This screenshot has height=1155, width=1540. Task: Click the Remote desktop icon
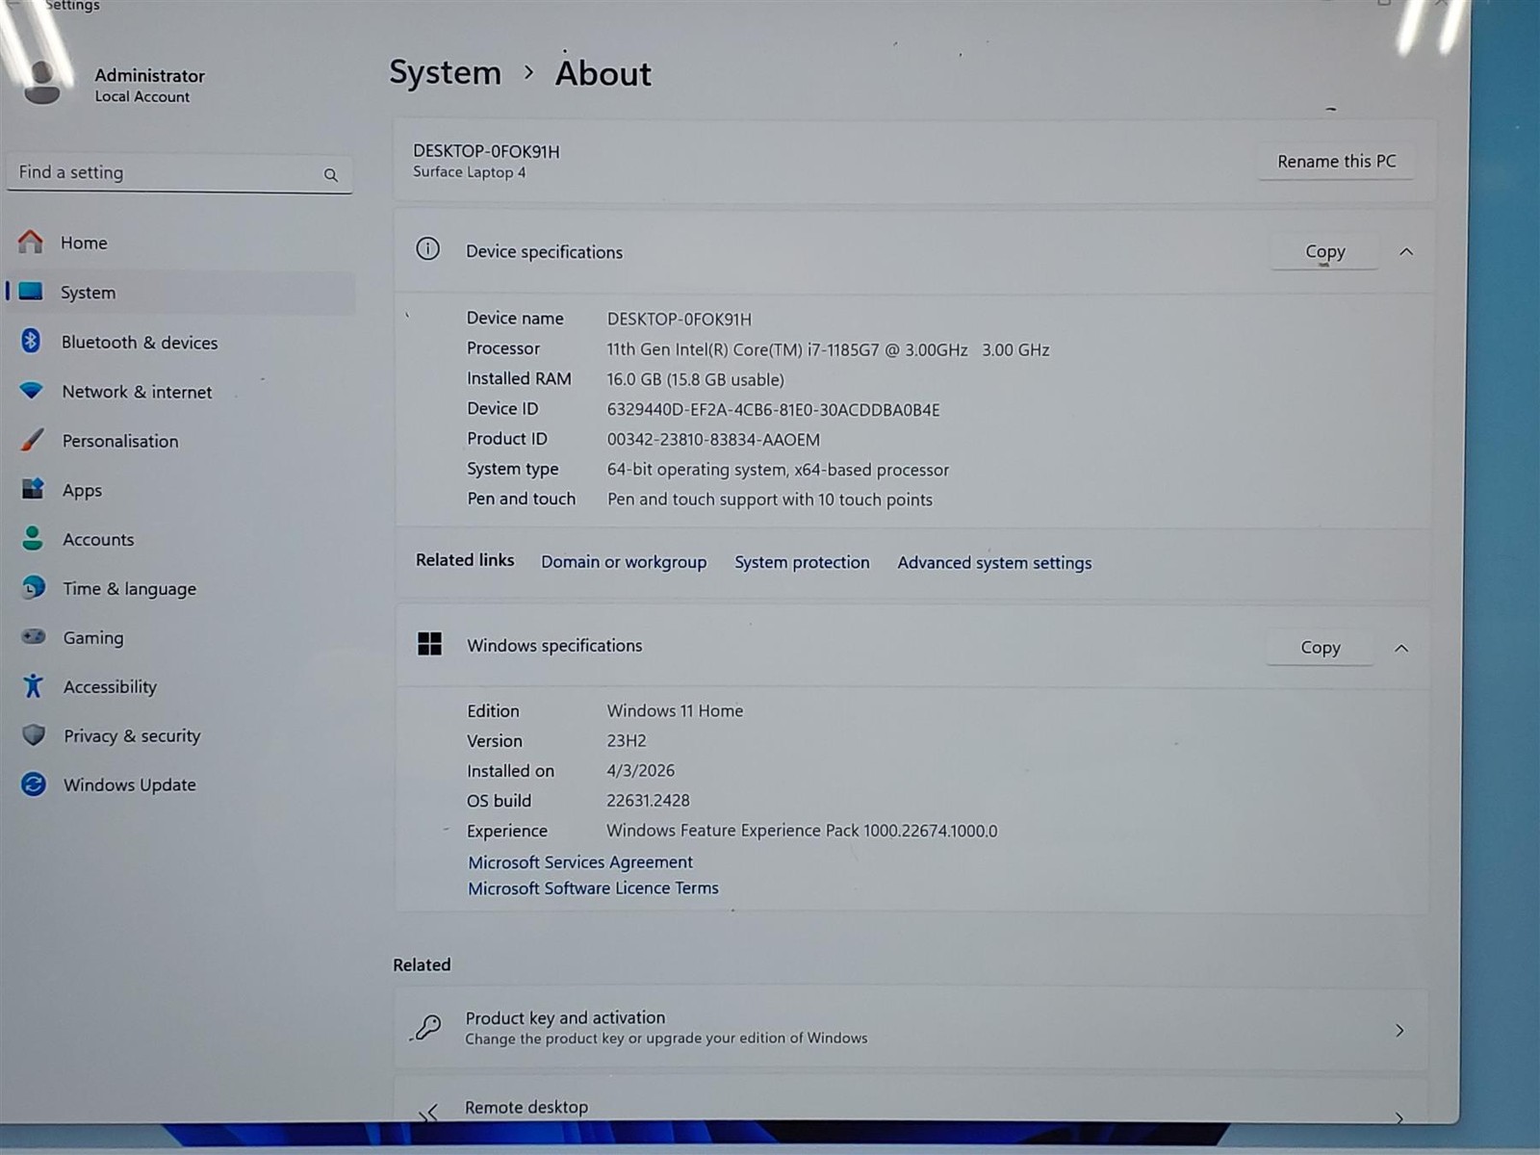click(428, 1113)
